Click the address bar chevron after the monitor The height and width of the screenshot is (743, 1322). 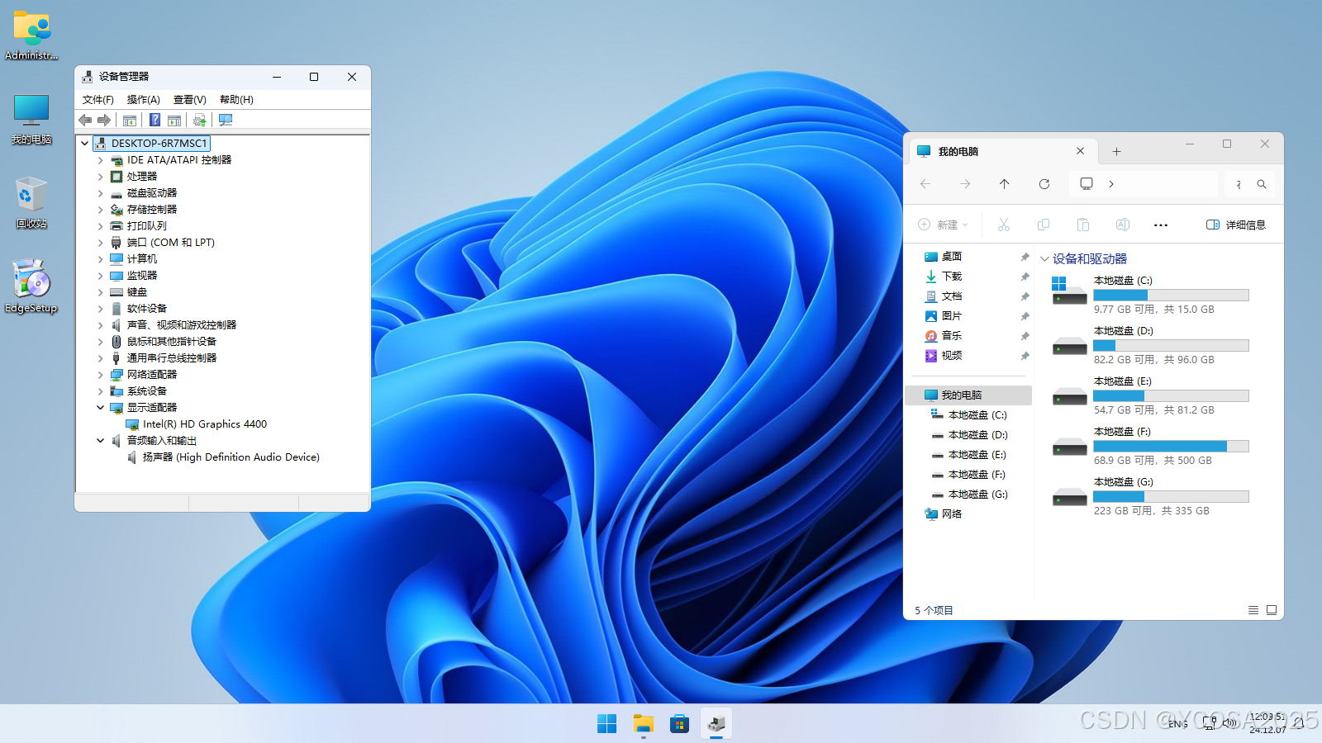point(1111,184)
